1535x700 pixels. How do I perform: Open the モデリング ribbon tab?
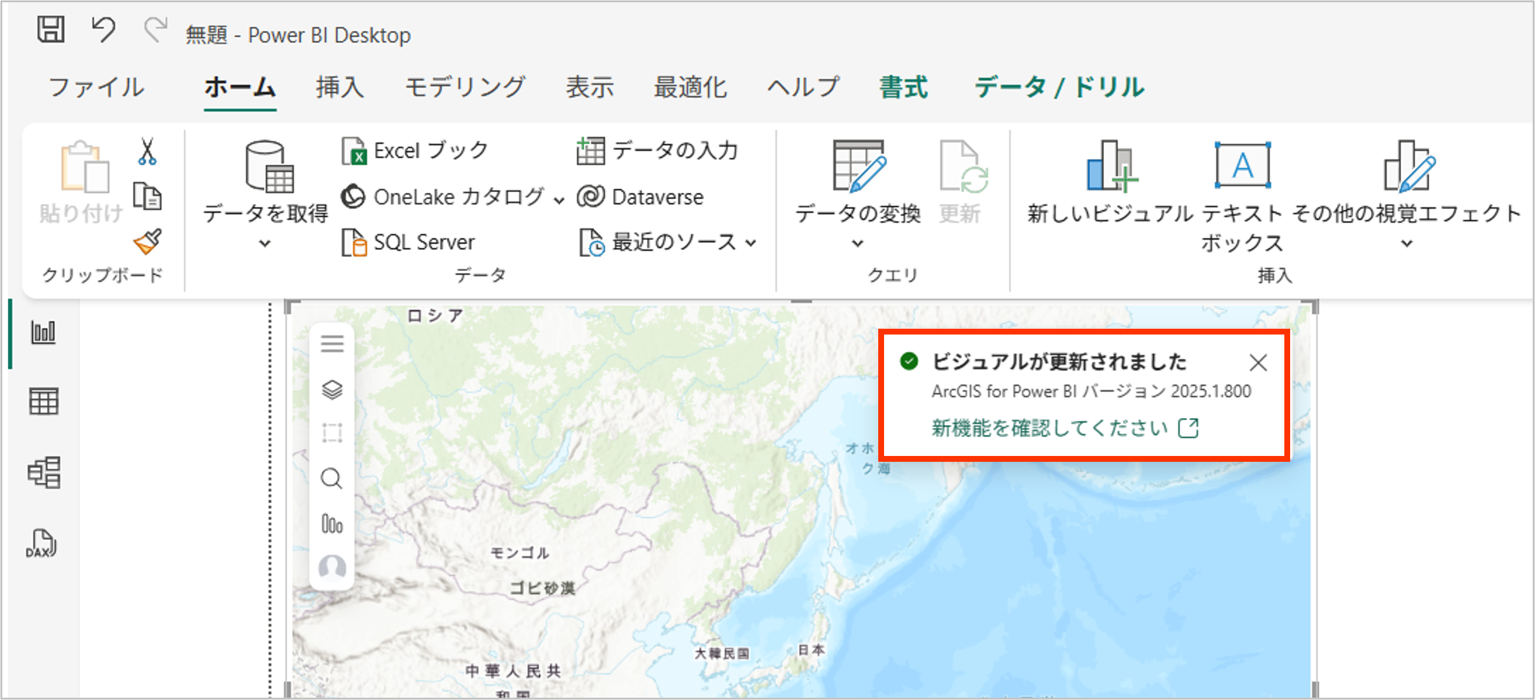pos(465,88)
